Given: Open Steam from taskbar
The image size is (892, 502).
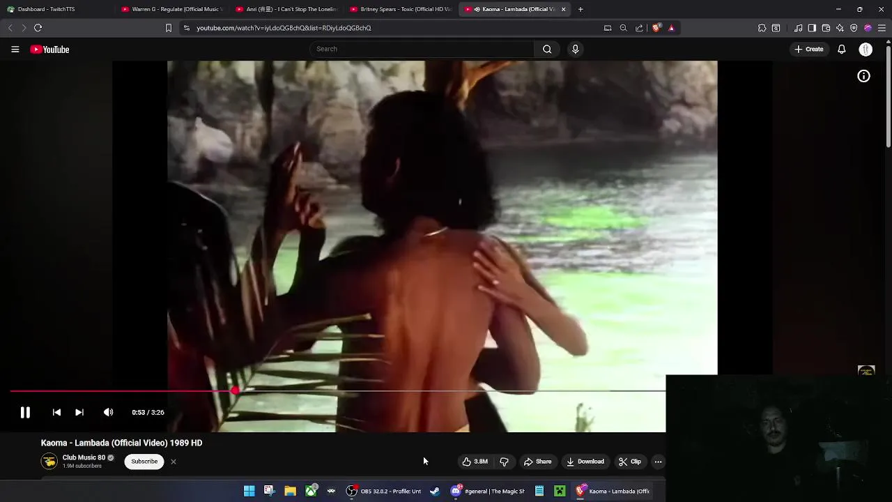Looking at the screenshot, I should 435,491.
